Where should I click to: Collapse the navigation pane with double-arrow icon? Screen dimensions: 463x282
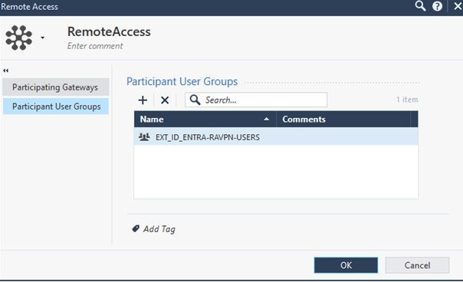coord(5,70)
